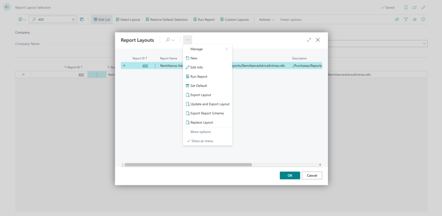Click report ID 400 link in dialog

click(145, 66)
